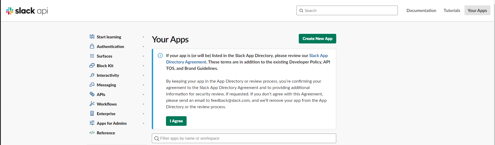495x145 pixels.
Task: Open the Tutorials menu item
Action: click(452, 10)
